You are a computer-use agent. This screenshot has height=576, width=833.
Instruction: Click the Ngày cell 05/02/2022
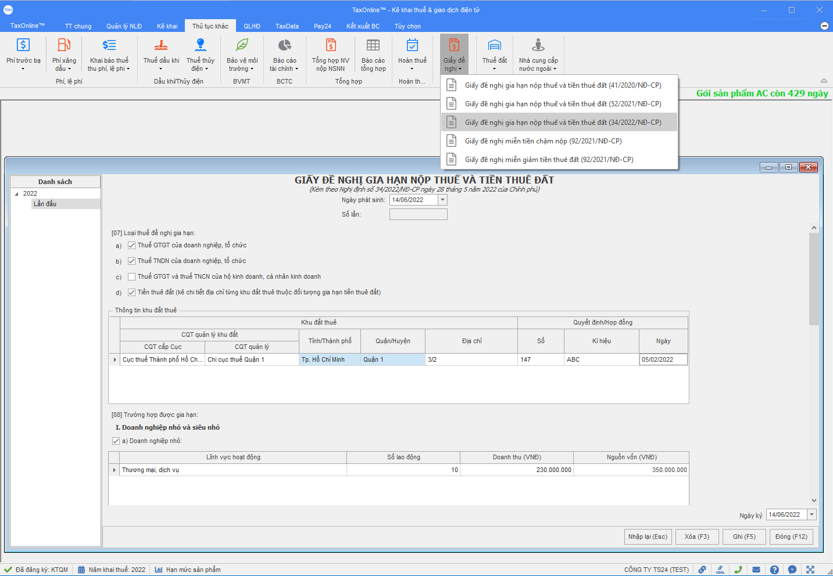coord(663,360)
